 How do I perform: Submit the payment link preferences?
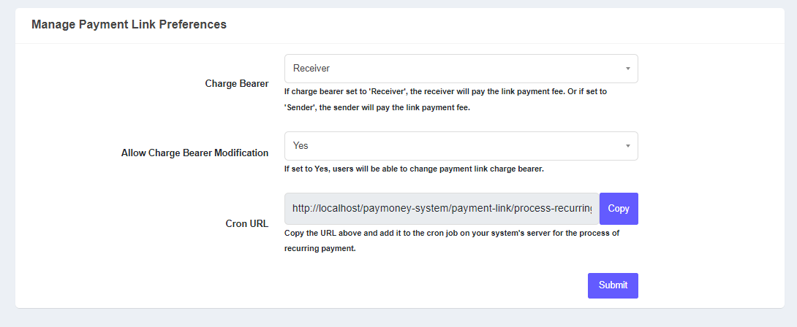click(613, 285)
